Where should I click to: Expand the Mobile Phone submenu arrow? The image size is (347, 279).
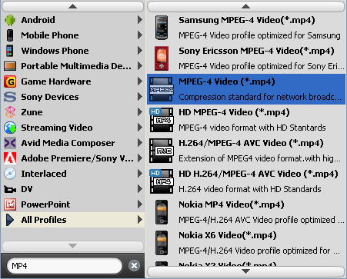[x=140, y=35]
